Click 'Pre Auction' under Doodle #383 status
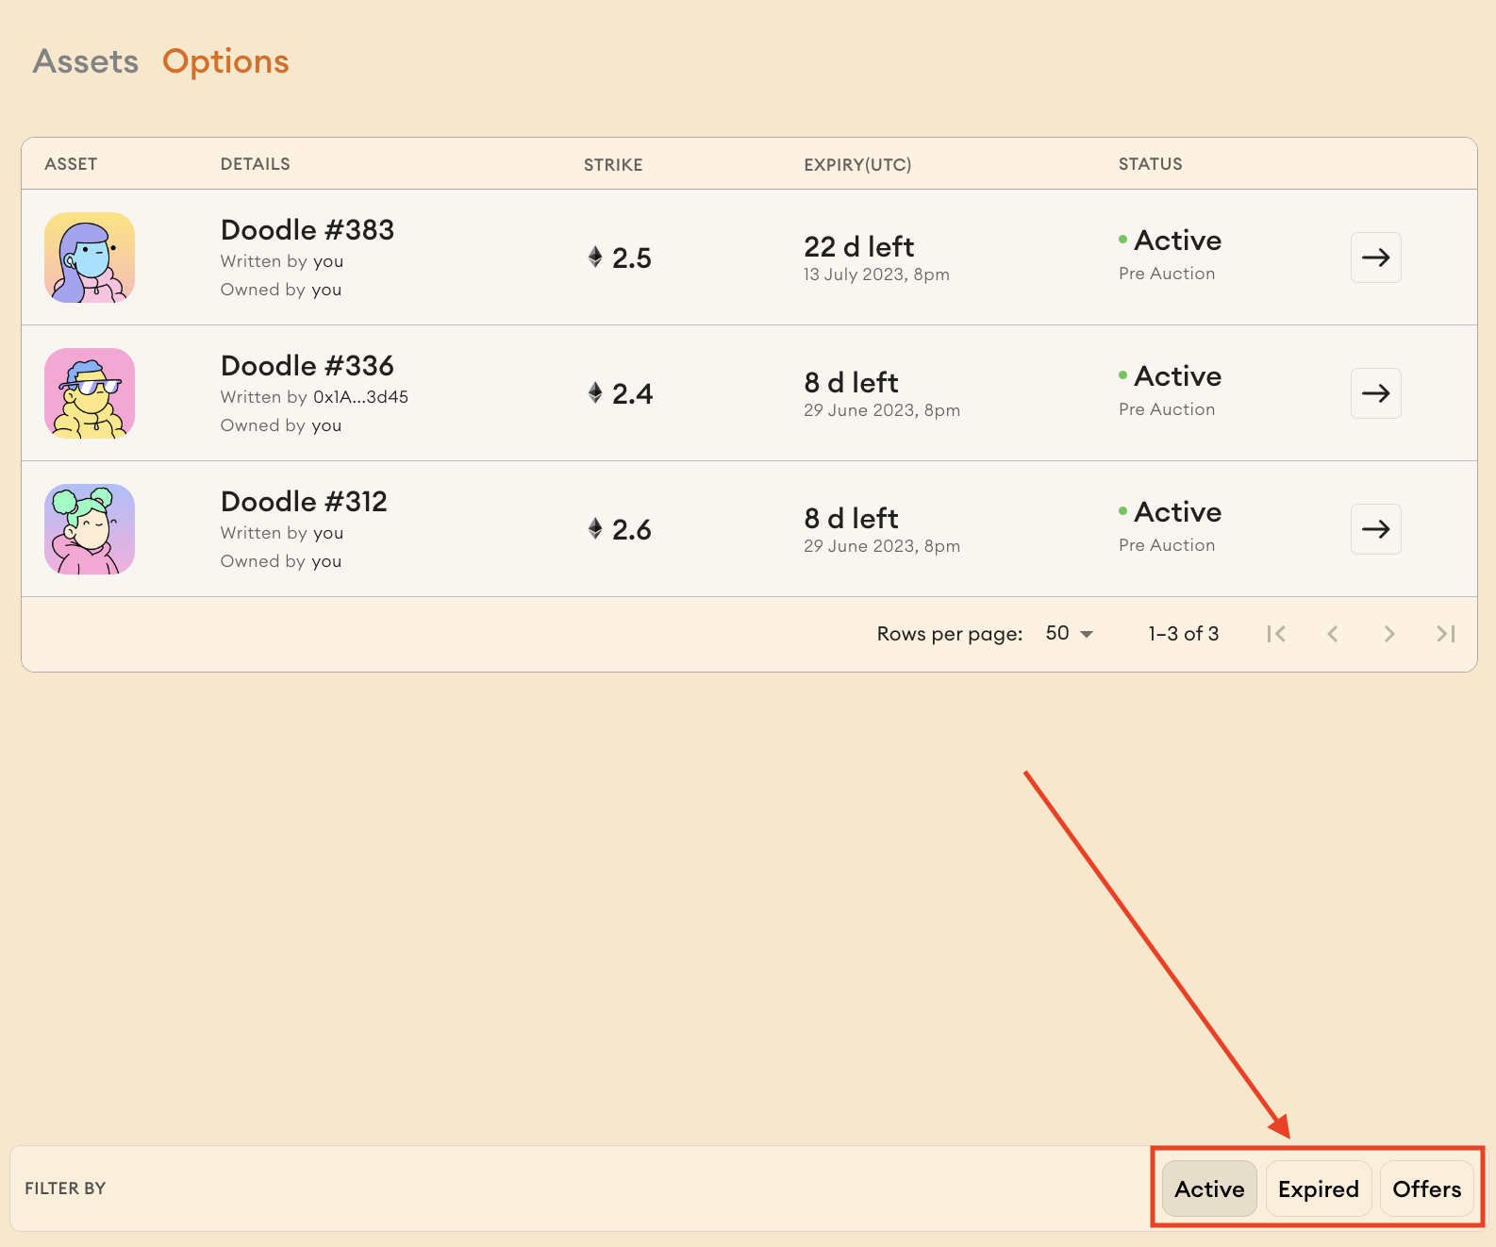Viewport: 1496px width, 1247px height. (1167, 274)
